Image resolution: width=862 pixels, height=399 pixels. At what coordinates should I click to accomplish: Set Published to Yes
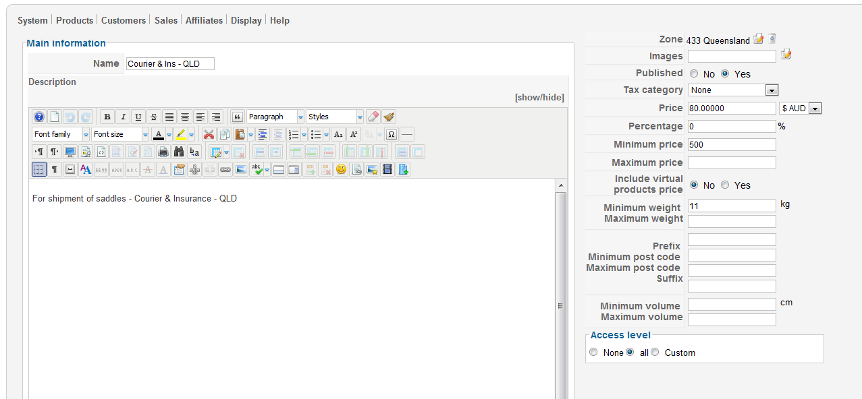(x=726, y=73)
